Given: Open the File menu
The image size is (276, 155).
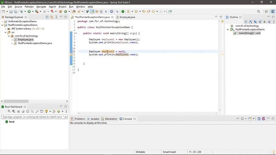Looking at the screenshot, I should 3,7.
